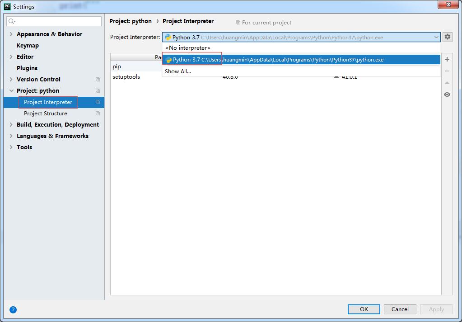Confirm settings with OK button

[364, 309]
